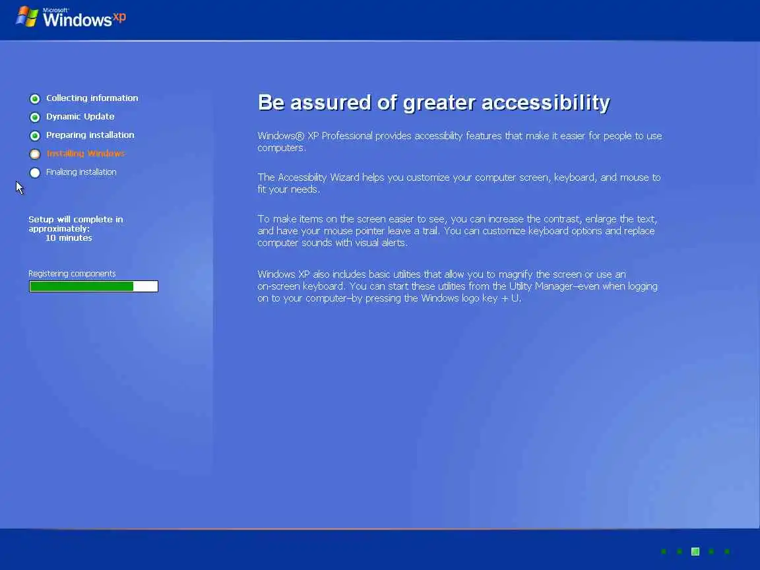760x570 pixels.
Task: Click the paragraph mentioning Utility Manager
Action: (x=458, y=286)
